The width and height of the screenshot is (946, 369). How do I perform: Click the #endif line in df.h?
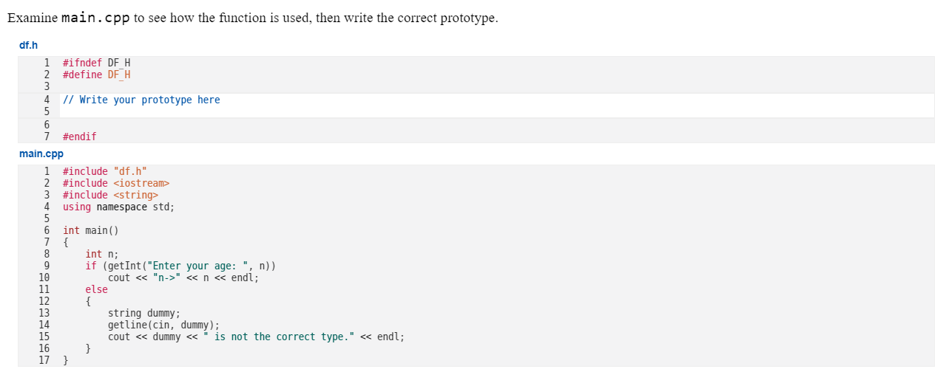(x=80, y=137)
